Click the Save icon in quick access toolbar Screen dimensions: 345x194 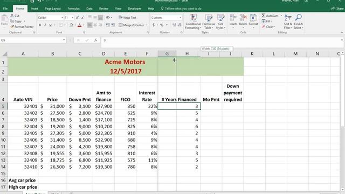(32, 1)
